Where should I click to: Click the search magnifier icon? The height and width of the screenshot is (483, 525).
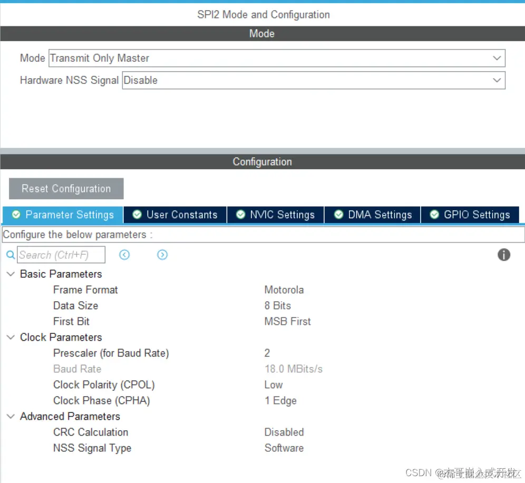coord(11,255)
